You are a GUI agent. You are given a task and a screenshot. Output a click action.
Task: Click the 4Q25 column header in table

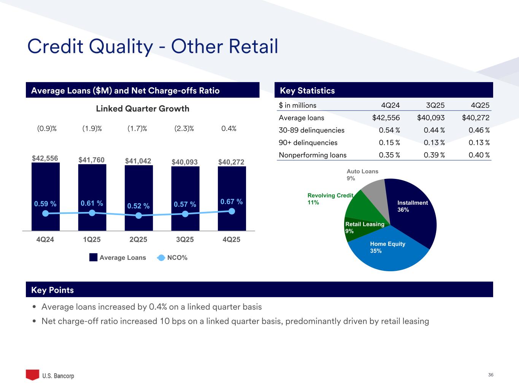(x=479, y=106)
